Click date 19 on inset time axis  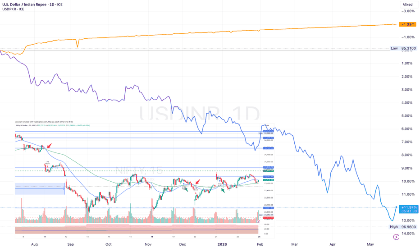(x=173, y=237)
